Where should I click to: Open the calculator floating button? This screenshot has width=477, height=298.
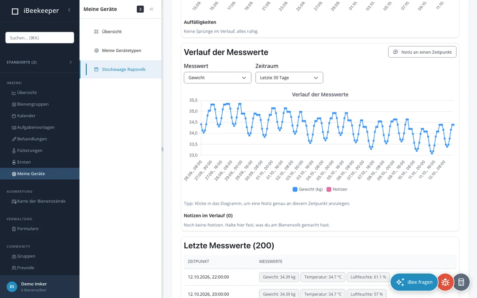461,282
